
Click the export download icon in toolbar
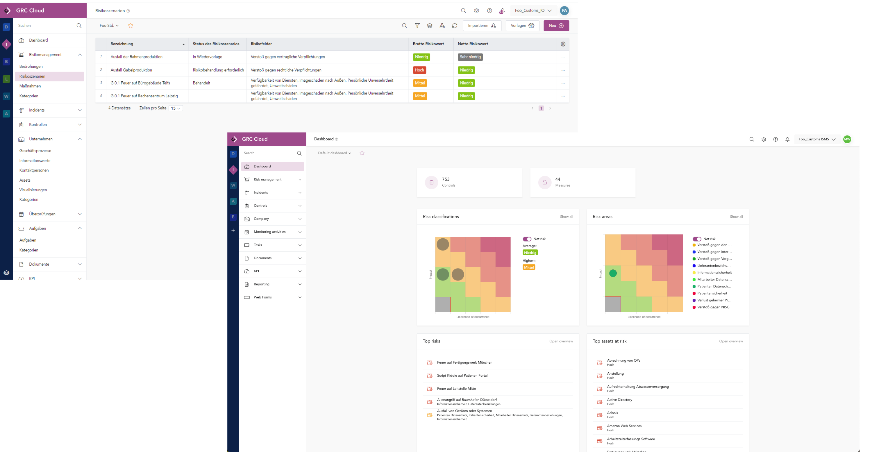(x=442, y=25)
